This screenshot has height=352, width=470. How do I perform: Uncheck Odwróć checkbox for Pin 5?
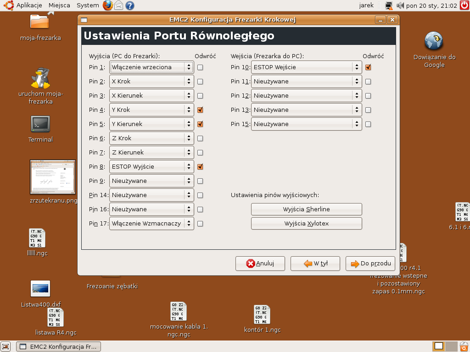coord(200,124)
